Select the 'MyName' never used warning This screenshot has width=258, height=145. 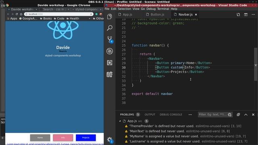tap(185, 136)
